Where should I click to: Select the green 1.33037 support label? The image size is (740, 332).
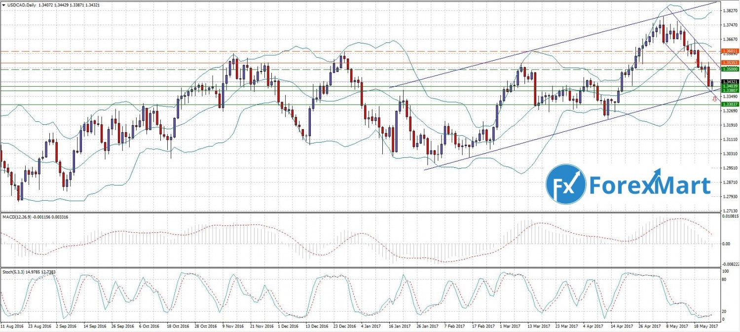coord(730,105)
